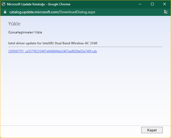The image size is (171, 138).
Task: Click the globe icon in the title bar
Action: point(3,4)
